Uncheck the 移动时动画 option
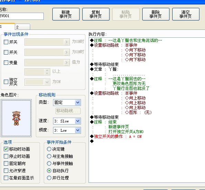The height and width of the screenshot is (190, 205). pyautogui.click(x=6, y=149)
